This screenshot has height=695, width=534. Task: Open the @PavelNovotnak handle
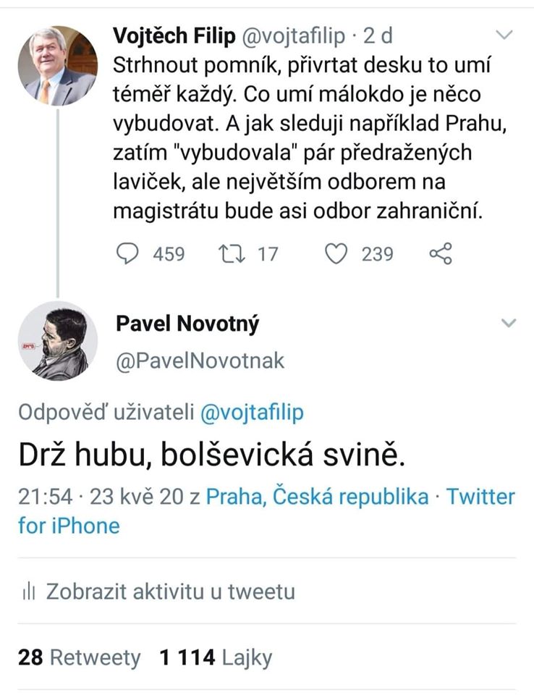pyautogui.click(x=200, y=361)
